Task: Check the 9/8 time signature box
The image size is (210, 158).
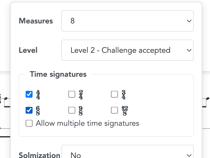Action: click(72, 110)
